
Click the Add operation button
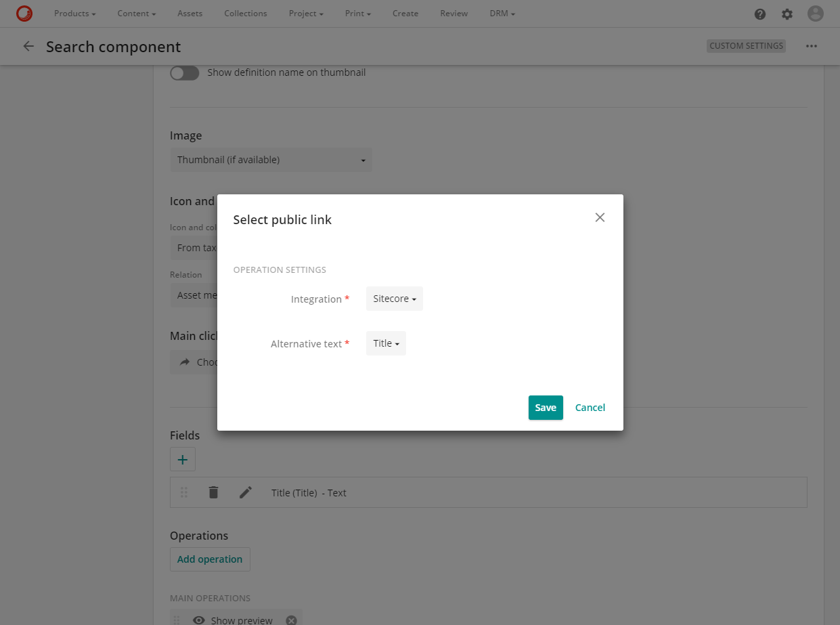[x=210, y=559]
